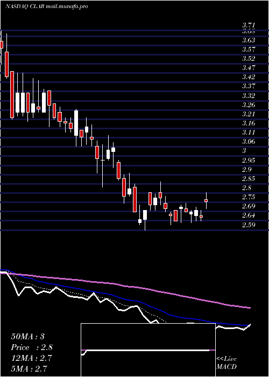Click the 2.8 axis price label

pos(247,188)
